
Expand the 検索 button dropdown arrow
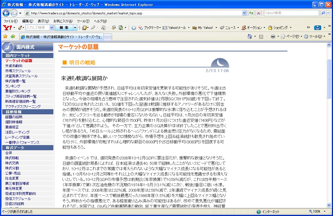point(75,28)
